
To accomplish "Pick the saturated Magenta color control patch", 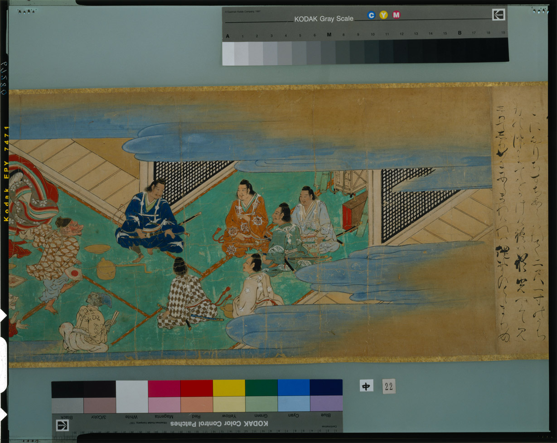I will [x=164, y=389].
